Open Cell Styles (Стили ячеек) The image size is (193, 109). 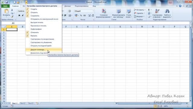pyautogui.click(x=129, y=13)
